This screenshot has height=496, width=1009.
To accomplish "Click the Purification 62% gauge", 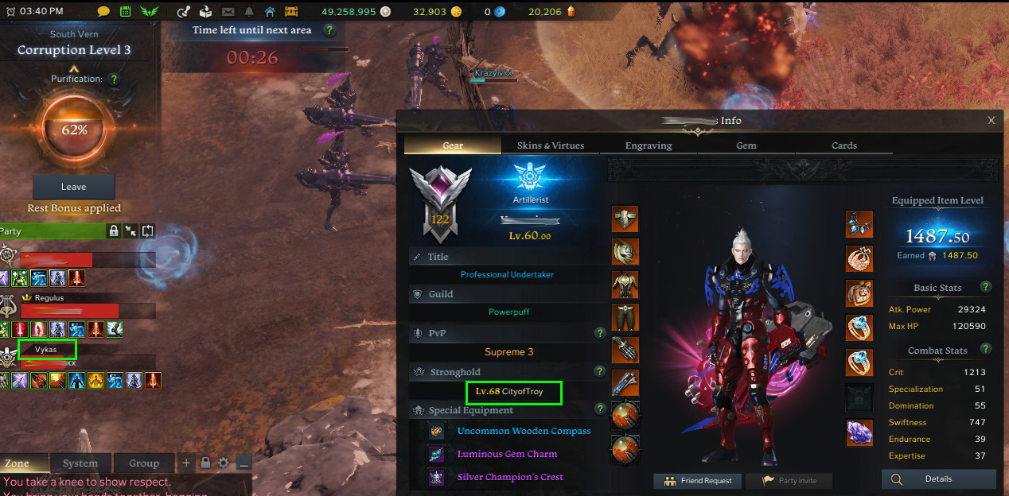I will pos(74,129).
